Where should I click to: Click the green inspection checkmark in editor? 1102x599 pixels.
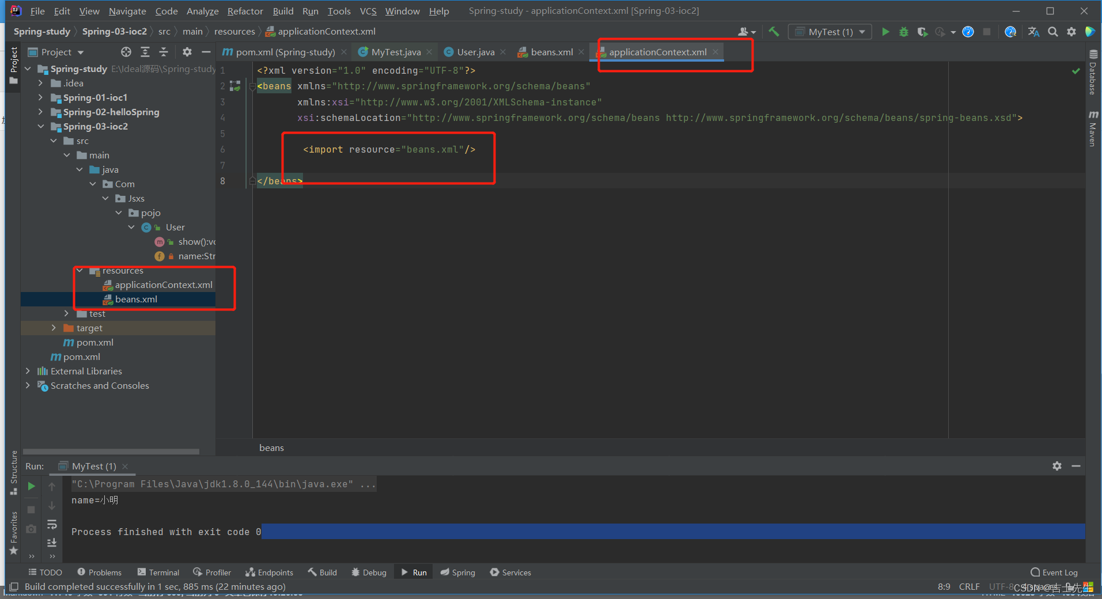1076,71
